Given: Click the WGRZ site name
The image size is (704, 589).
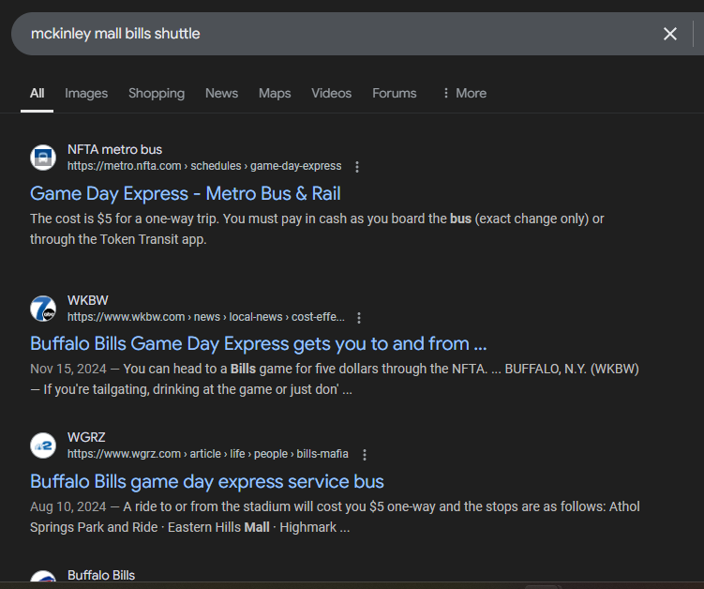Looking at the screenshot, I should coord(86,437).
